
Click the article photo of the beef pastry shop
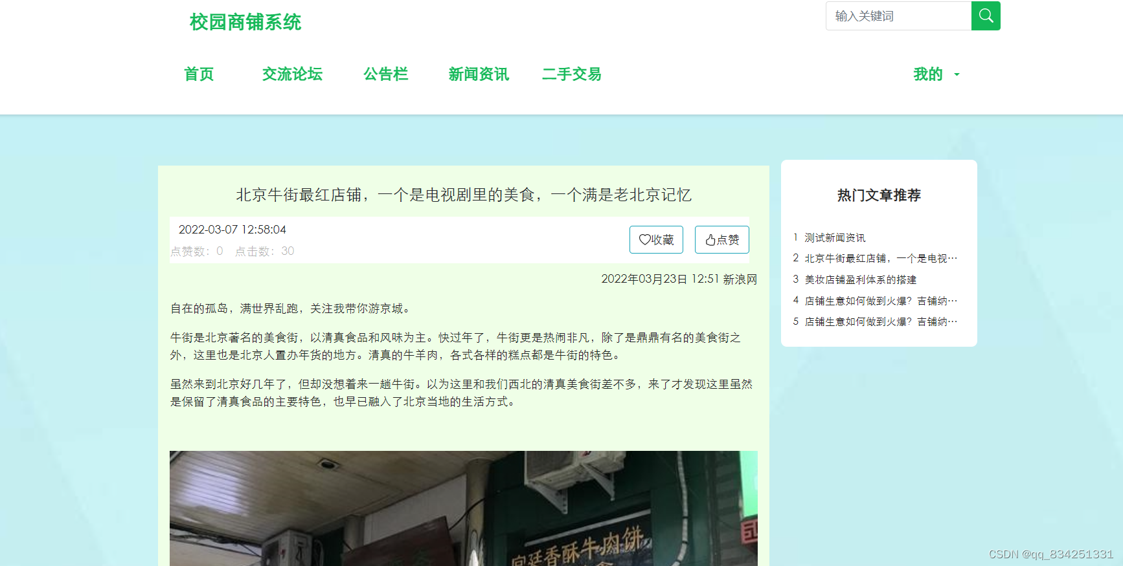pyautogui.click(x=464, y=508)
